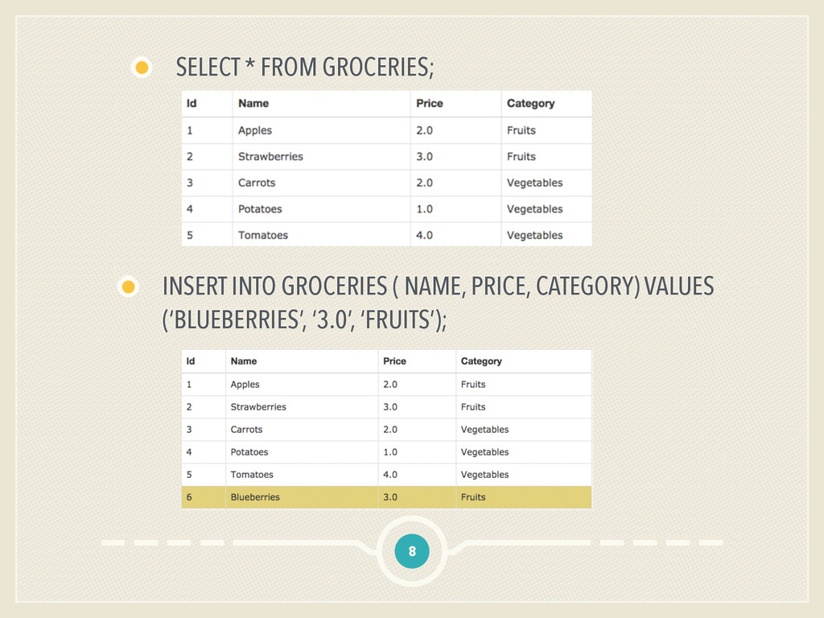Click the Category header in top table
Image resolution: width=824 pixels, height=618 pixels.
point(530,104)
